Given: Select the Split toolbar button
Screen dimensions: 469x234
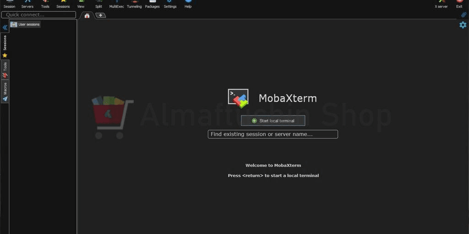Looking at the screenshot, I should pos(99,4).
